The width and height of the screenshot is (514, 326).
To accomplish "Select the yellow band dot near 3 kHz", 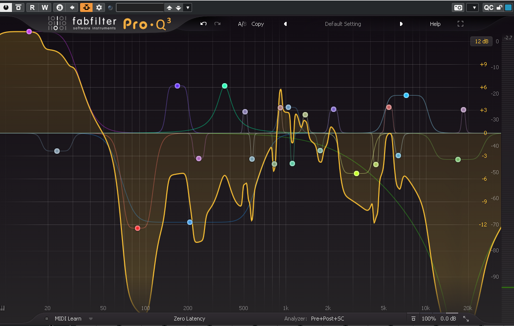I will point(356,173).
